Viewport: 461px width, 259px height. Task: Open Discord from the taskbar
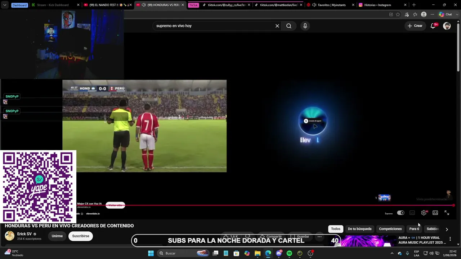tap(279, 253)
